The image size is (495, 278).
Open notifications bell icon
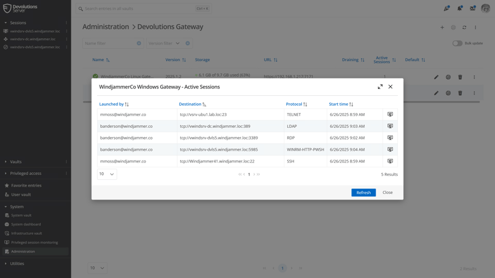point(460,8)
